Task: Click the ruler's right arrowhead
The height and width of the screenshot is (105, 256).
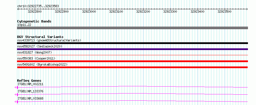Action: click(247, 9)
